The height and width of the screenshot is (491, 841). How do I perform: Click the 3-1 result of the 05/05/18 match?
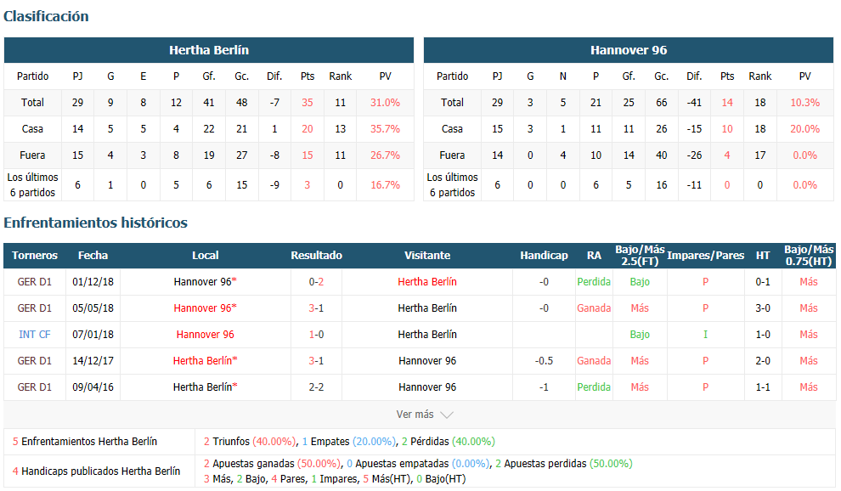317,308
